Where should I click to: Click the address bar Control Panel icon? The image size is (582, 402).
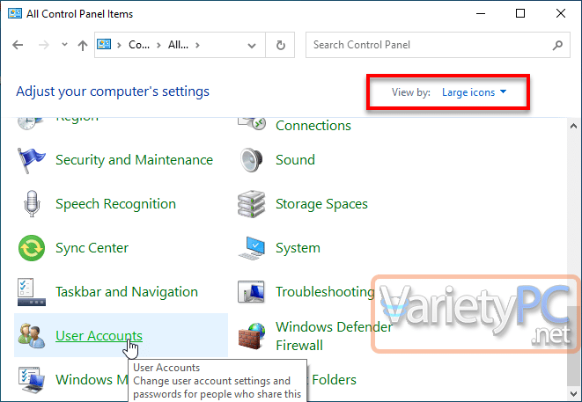point(104,45)
